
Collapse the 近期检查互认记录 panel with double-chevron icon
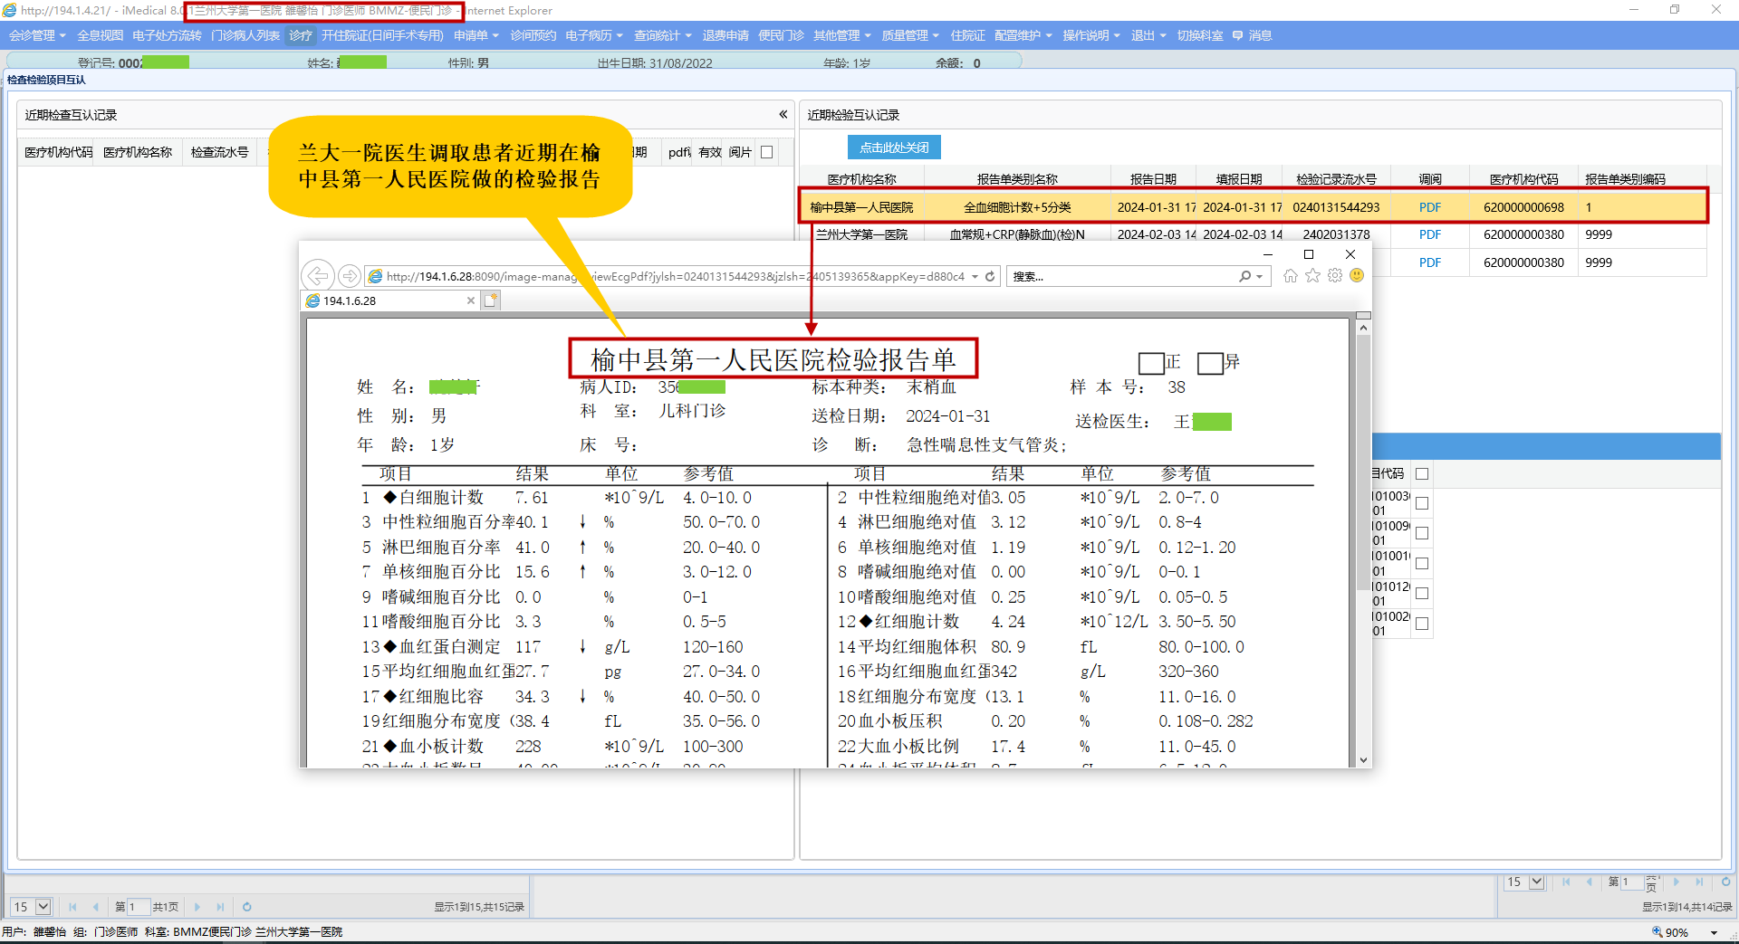pyautogui.click(x=783, y=114)
